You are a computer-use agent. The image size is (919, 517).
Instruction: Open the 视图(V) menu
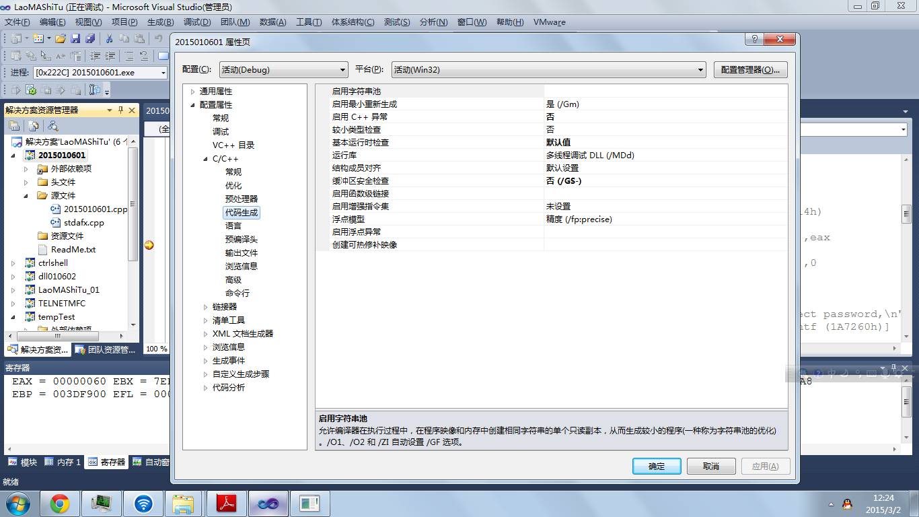(x=88, y=22)
